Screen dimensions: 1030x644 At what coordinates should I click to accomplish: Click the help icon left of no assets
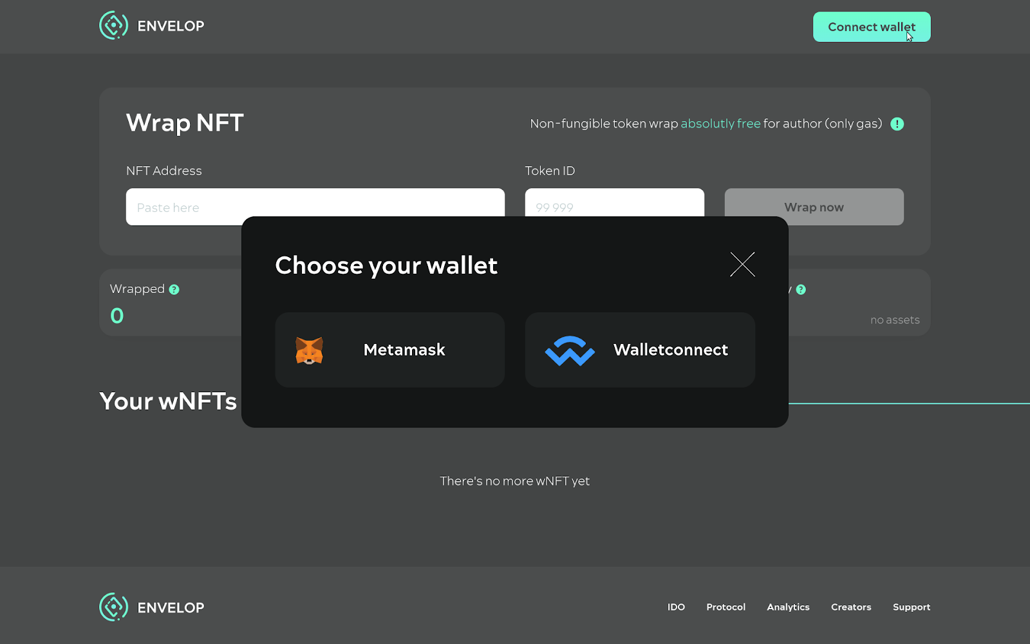click(x=801, y=290)
